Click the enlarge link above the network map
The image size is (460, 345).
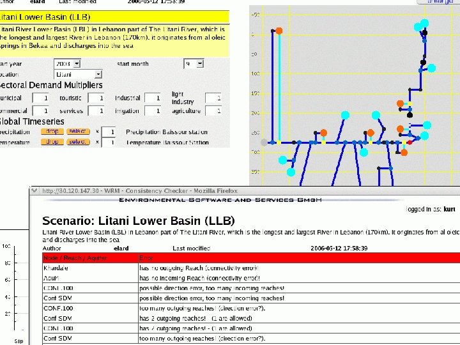click(440, 1)
